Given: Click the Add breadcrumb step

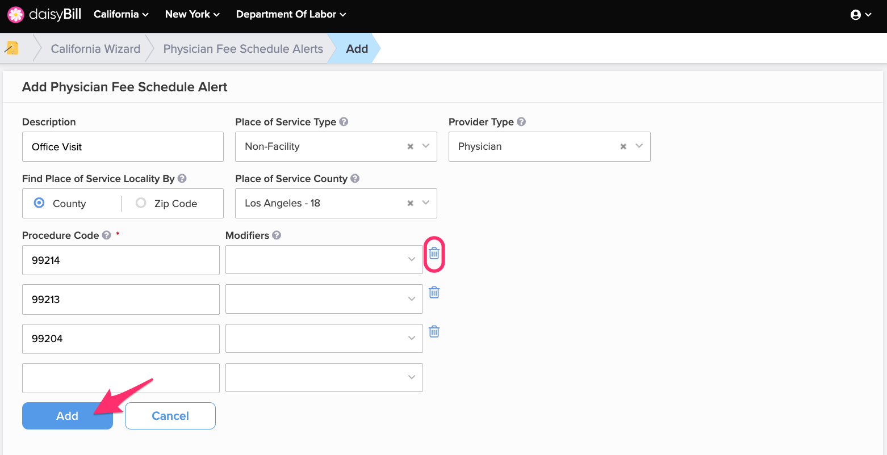Looking at the screenshot, I should pyautogui.click(x=357, y=49).
